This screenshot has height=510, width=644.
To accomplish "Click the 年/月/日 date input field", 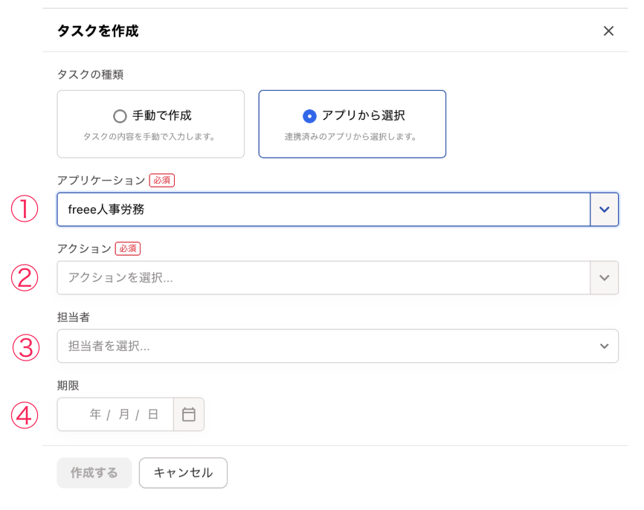I will point(115,414).
